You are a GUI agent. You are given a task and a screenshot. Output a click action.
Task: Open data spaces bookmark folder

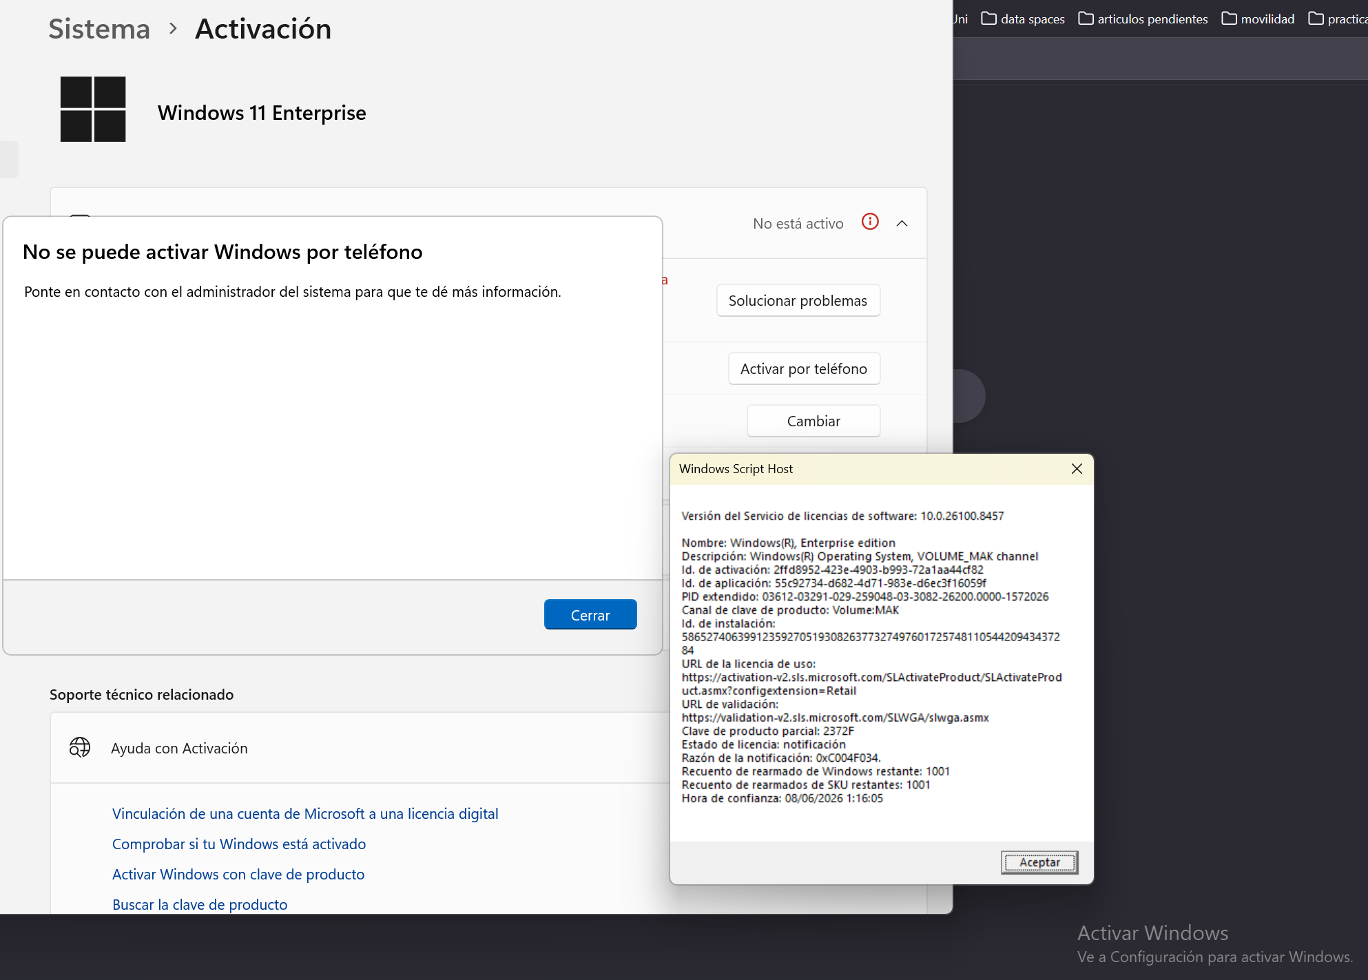[1024, 19]
